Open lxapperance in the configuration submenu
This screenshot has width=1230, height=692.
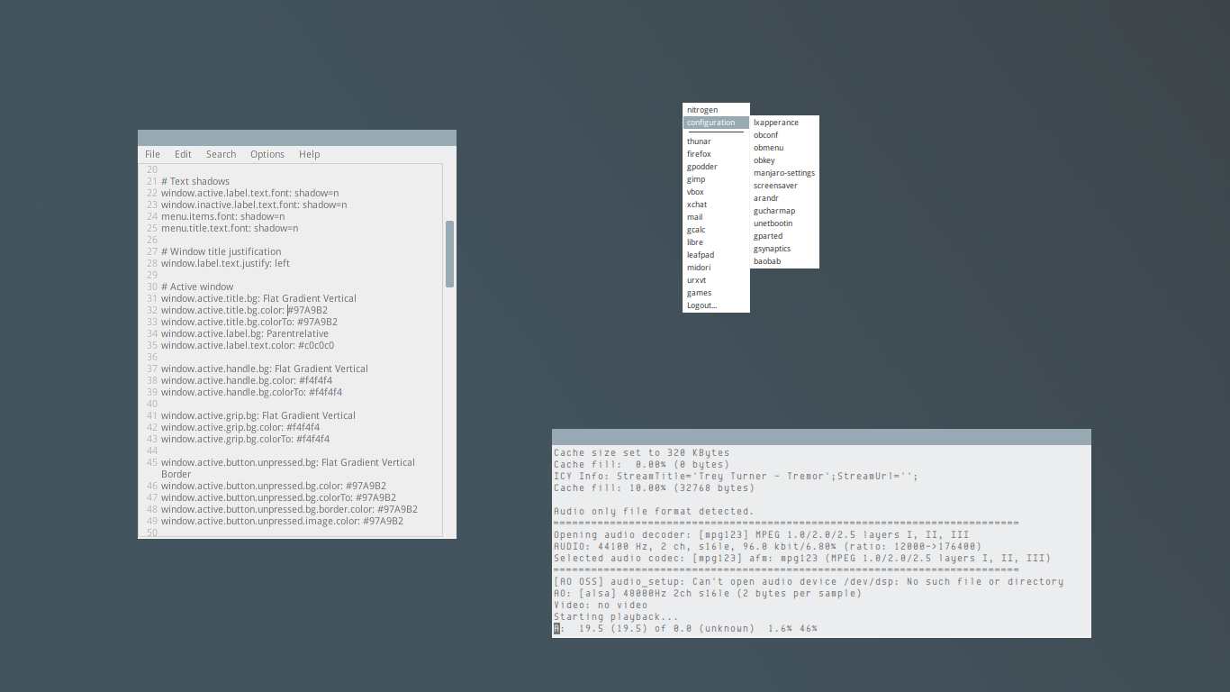tap(784, 123)
